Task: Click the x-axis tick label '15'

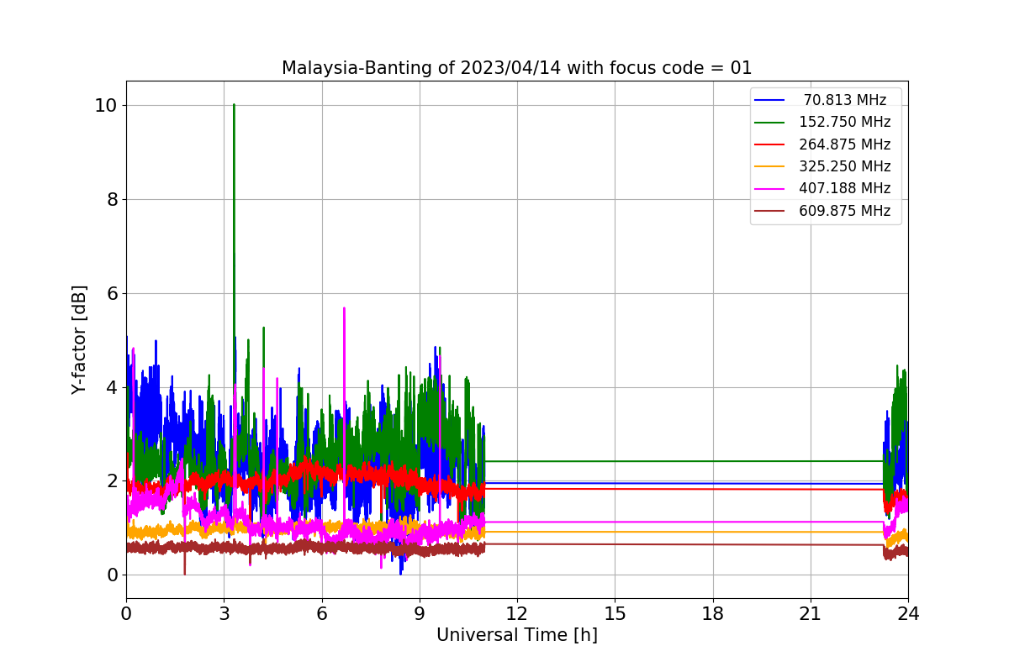Action: pyautogui.click(x=615, y=614)
